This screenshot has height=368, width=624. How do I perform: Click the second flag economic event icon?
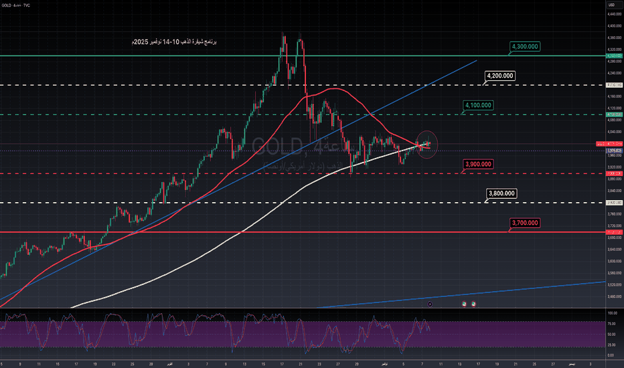click(x=474, y=304)
